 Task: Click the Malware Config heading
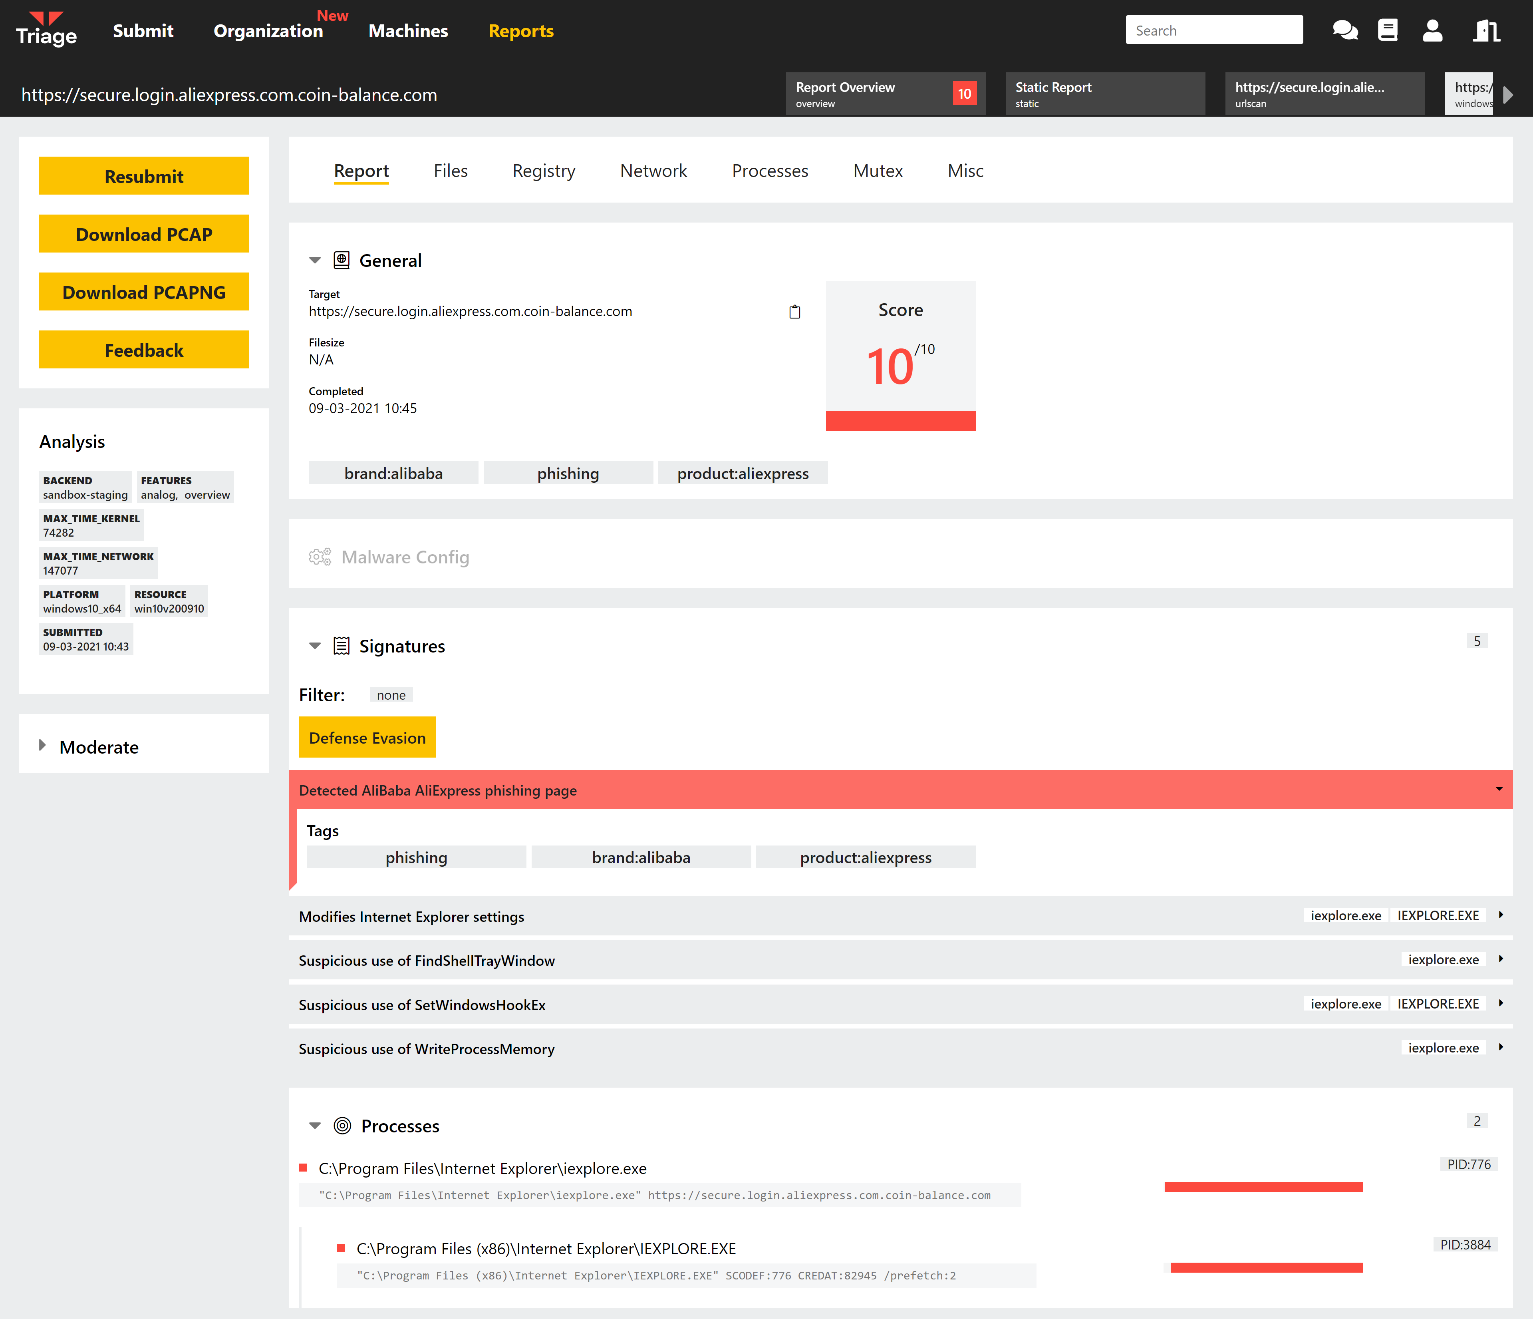(x=405, y=557)
